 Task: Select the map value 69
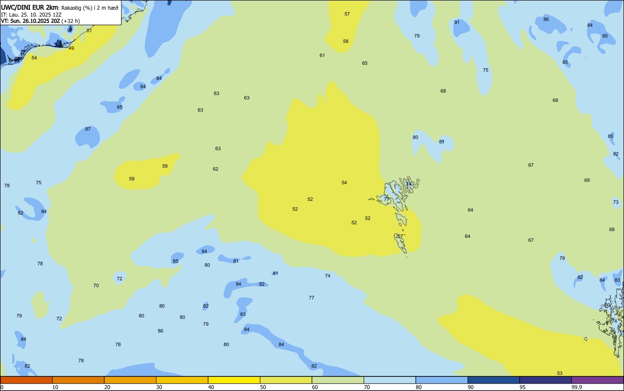[587, 180]
